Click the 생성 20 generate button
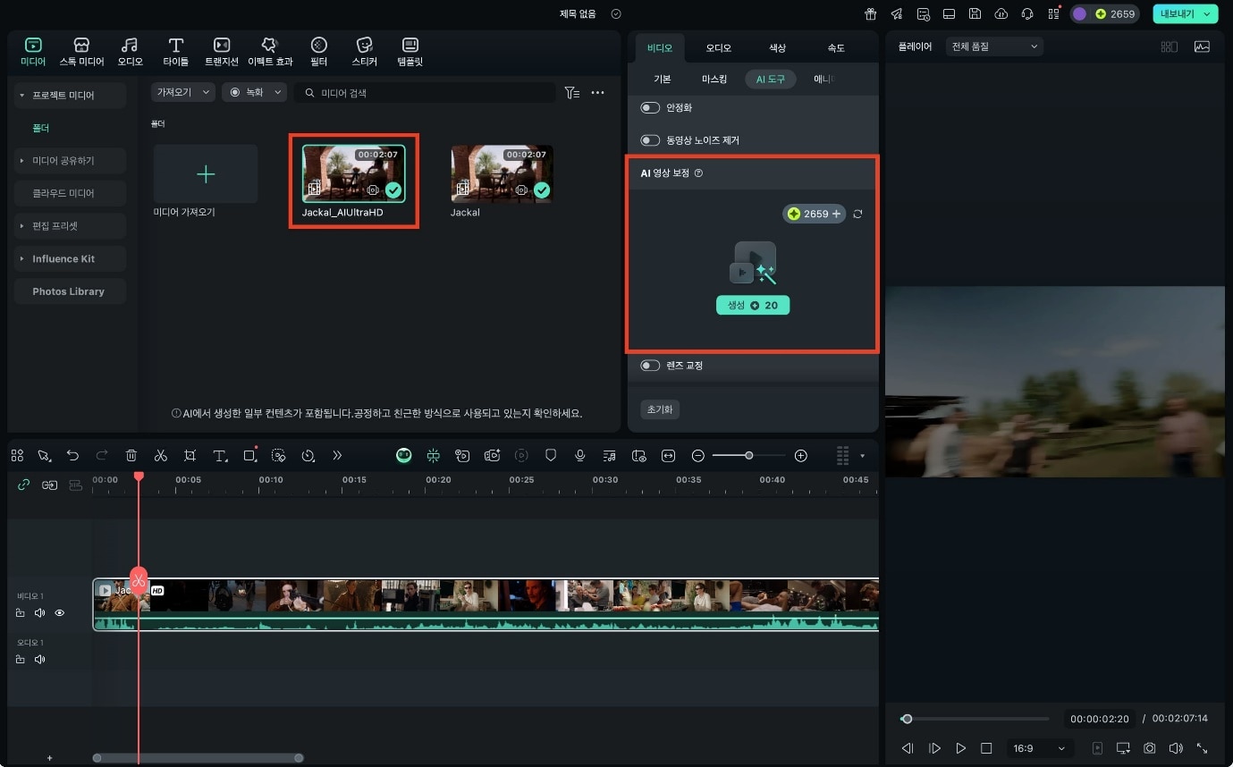 [x=753, y=305]
